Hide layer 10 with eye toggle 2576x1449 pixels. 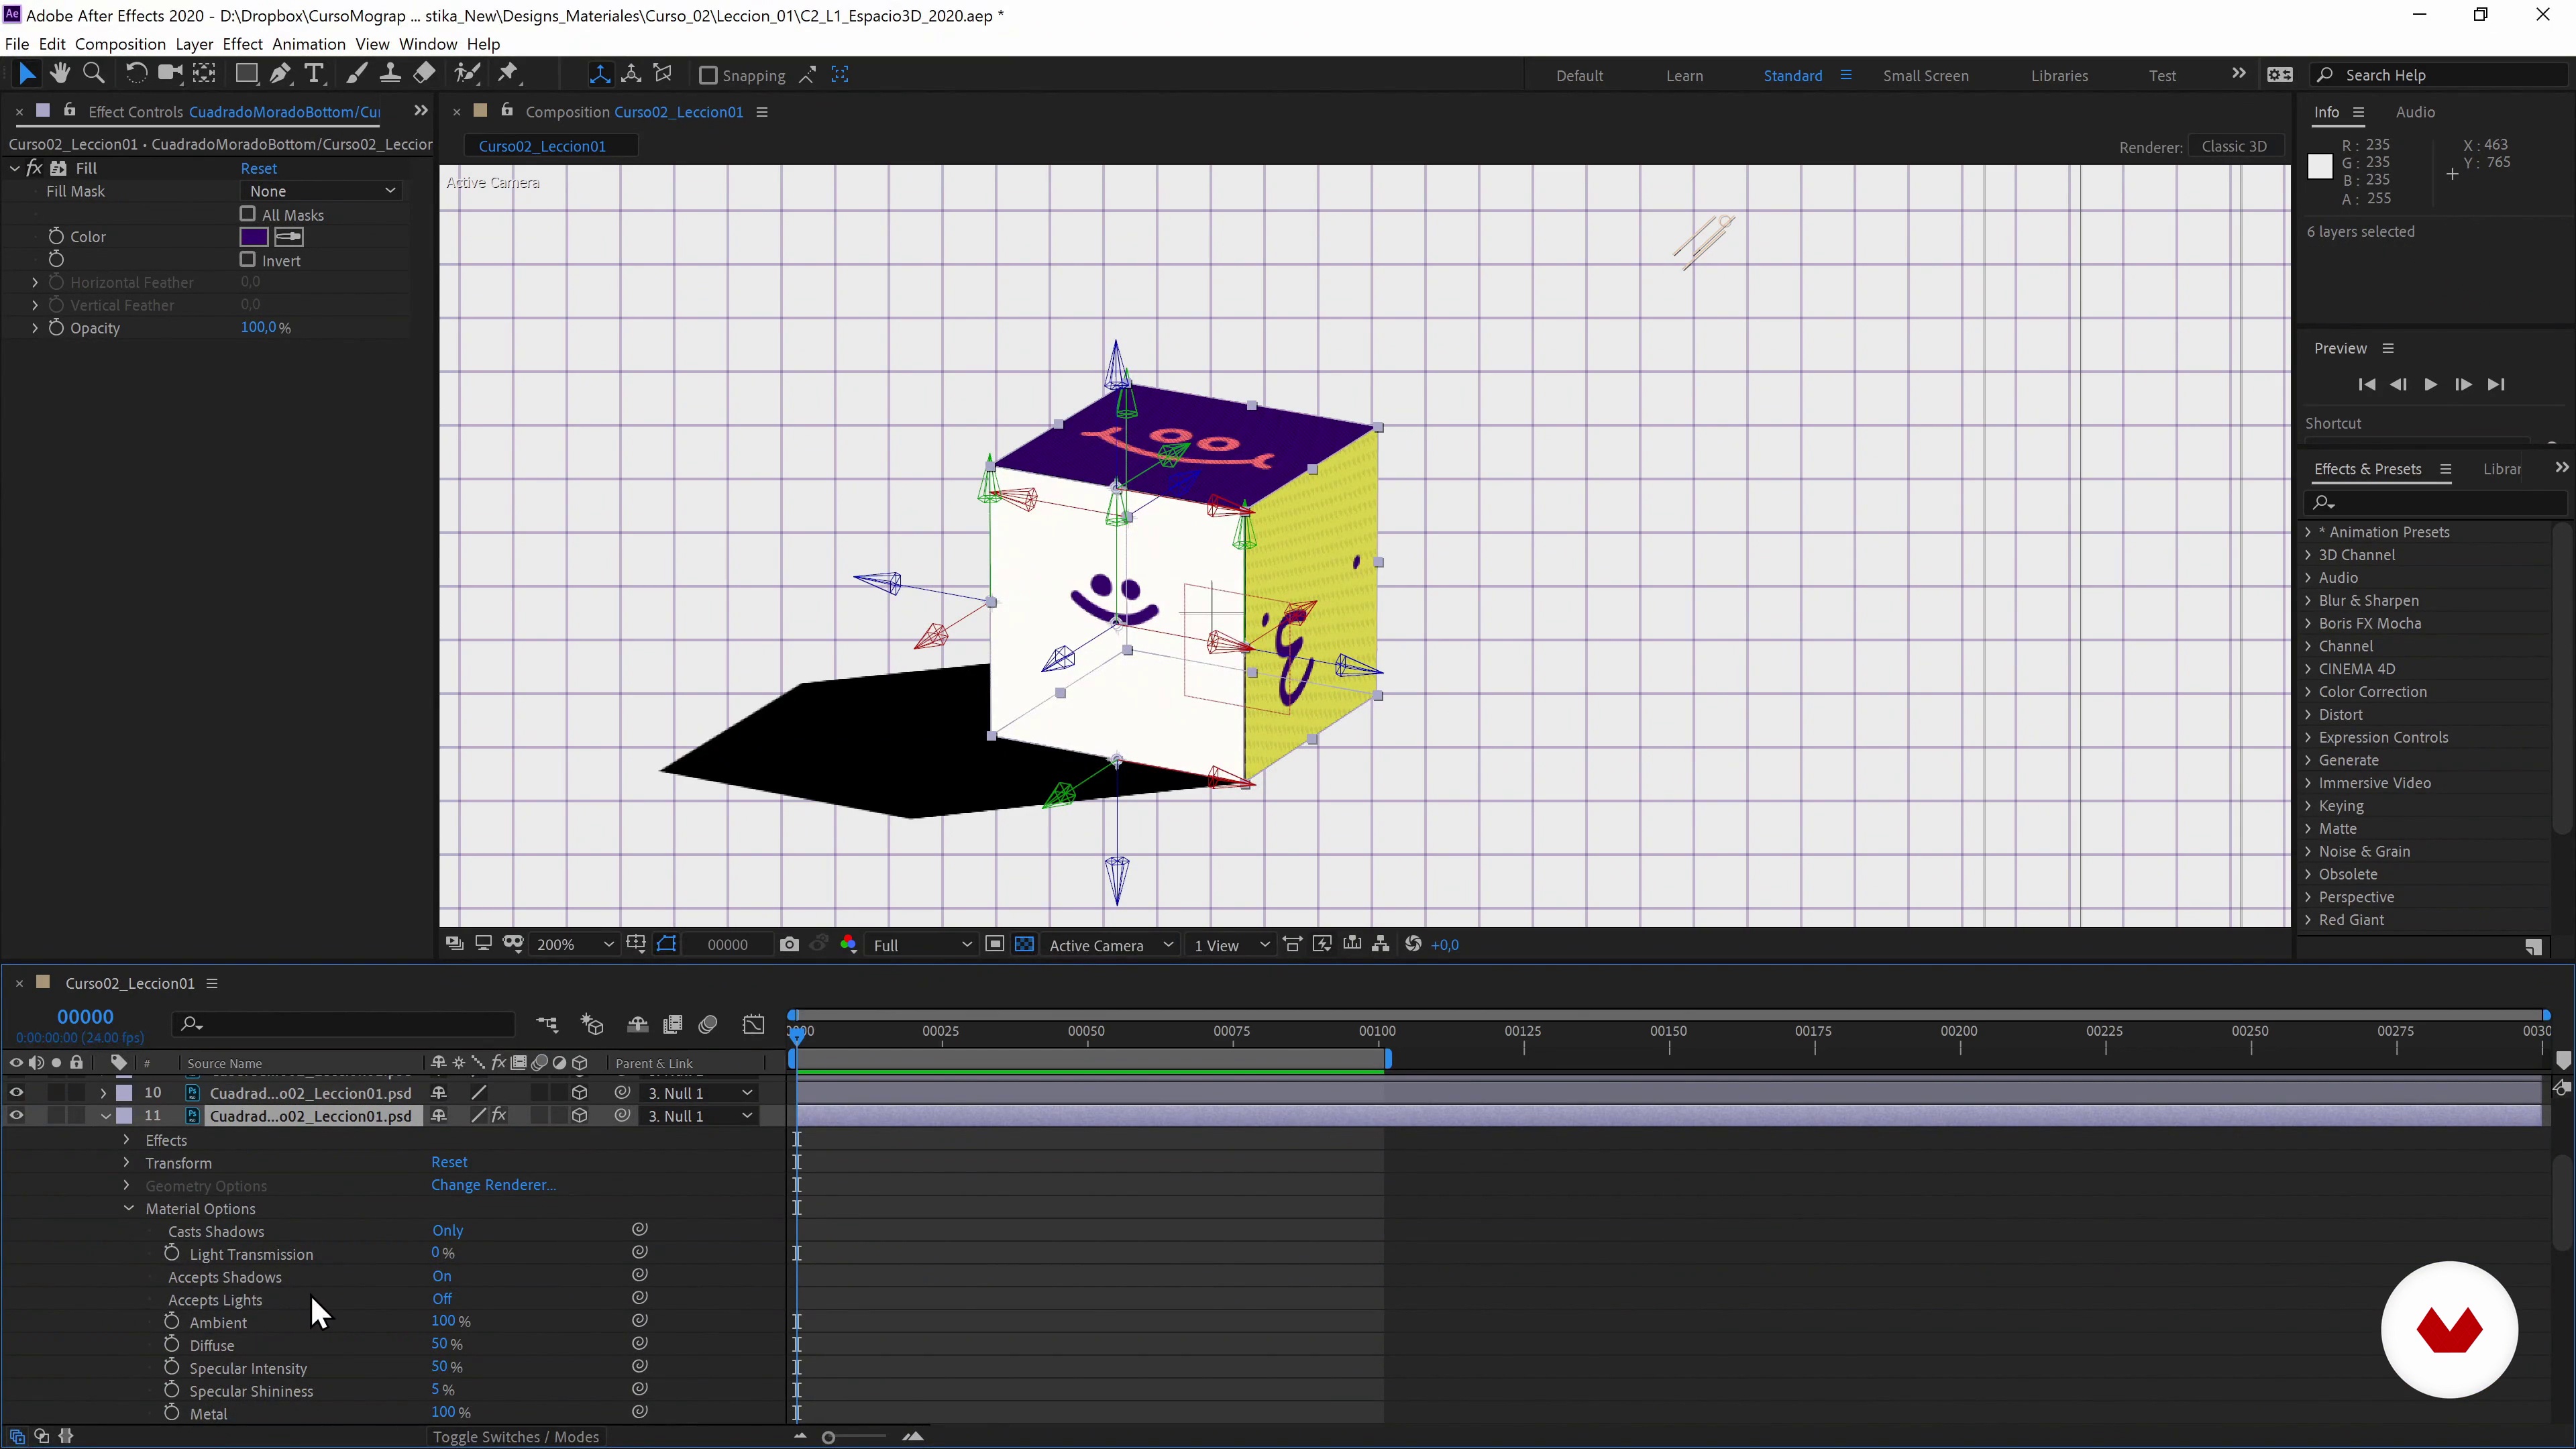tap(16, 1092)
